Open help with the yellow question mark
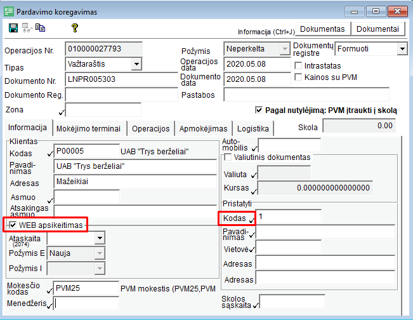The image size is (413, 320). click(74, 28)
